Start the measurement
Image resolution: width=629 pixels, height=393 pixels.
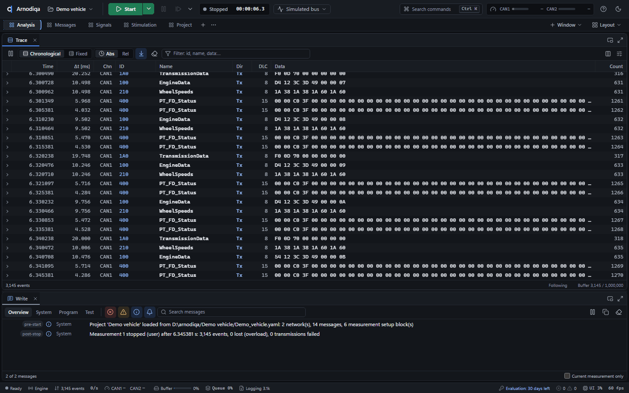click(x=126, y=9)
